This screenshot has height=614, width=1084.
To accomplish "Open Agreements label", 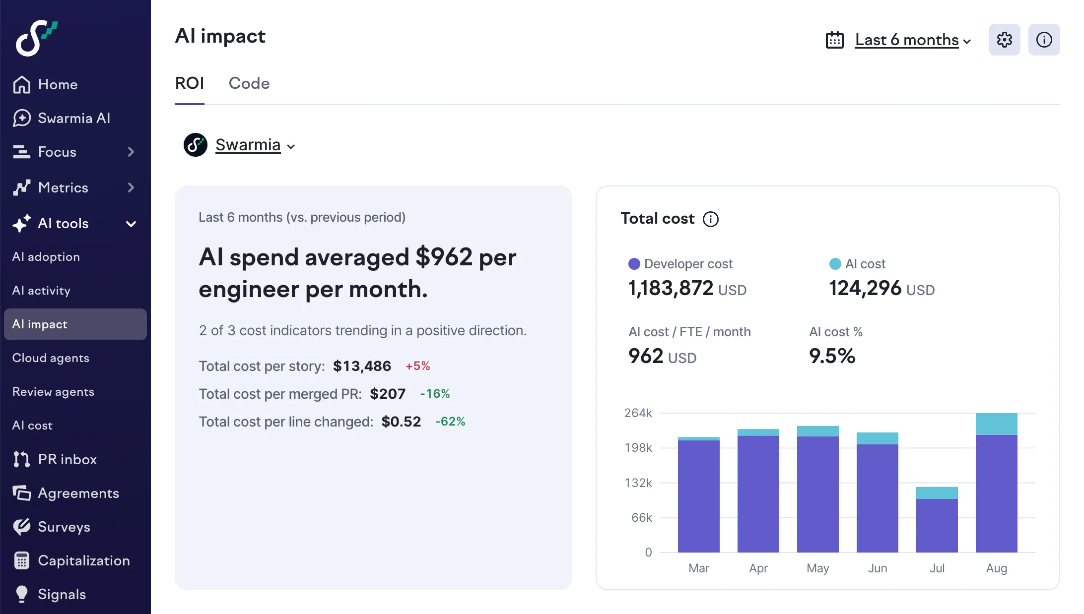I will [x=78, y=493].
